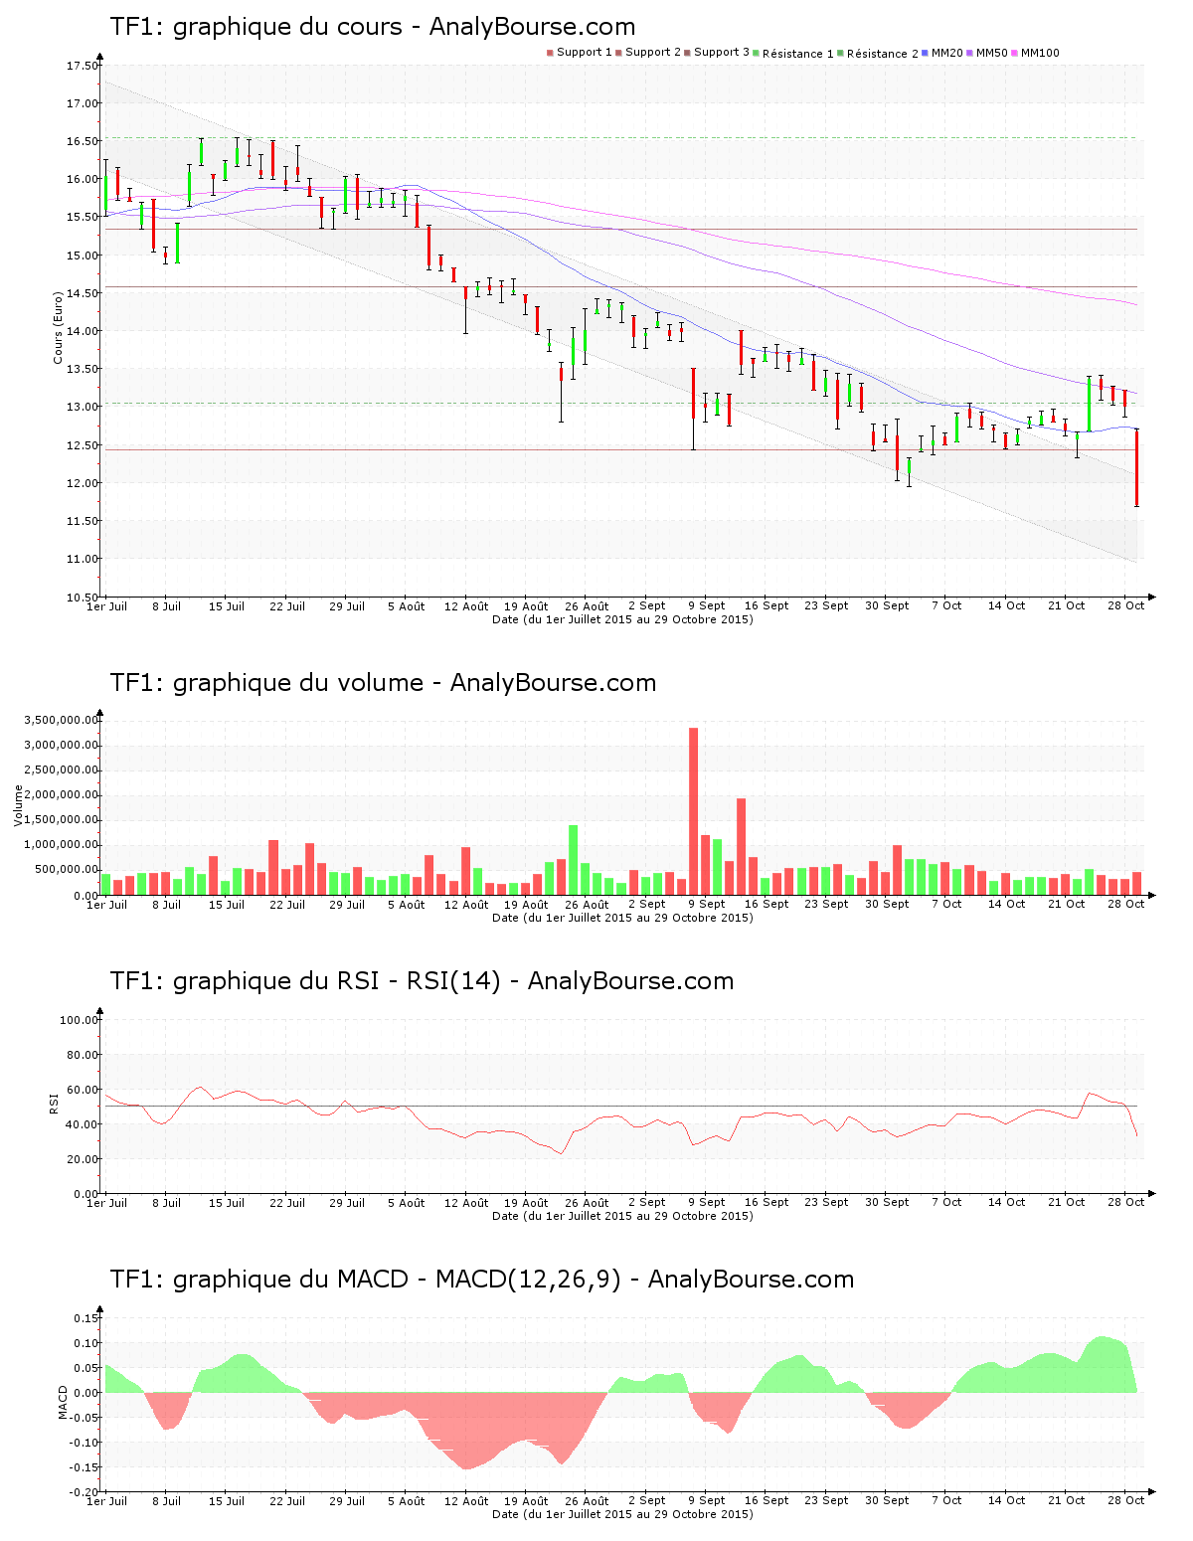Click the 'MACD' vertical axis label
This screenshot has width=1193, height=1541.
coord(64,1402)
